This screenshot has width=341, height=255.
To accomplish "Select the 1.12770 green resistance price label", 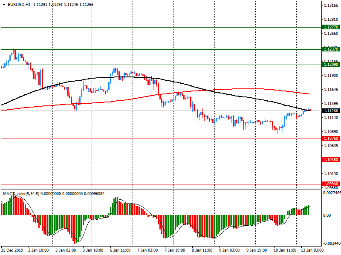I will pos(331,27).
